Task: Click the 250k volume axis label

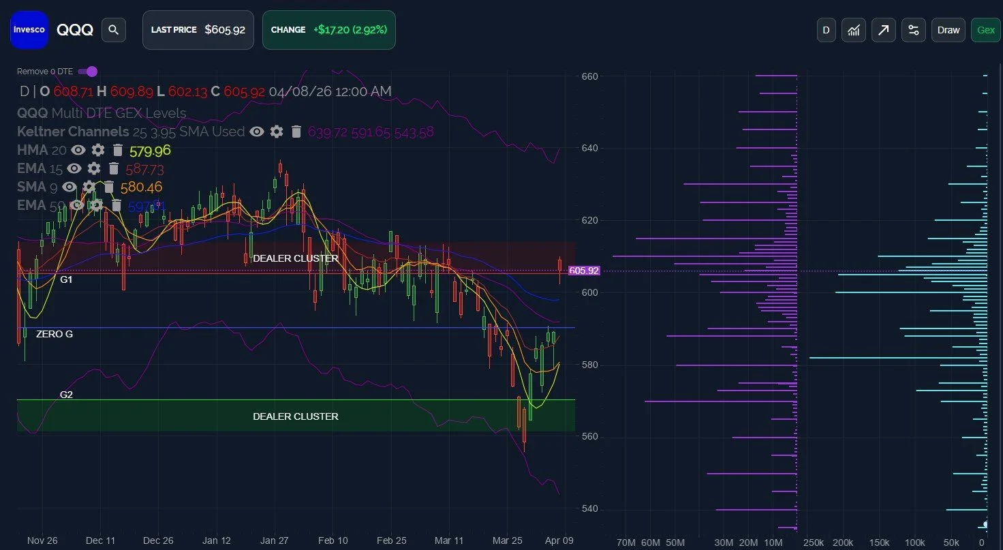Action: (x=814, y=543)
